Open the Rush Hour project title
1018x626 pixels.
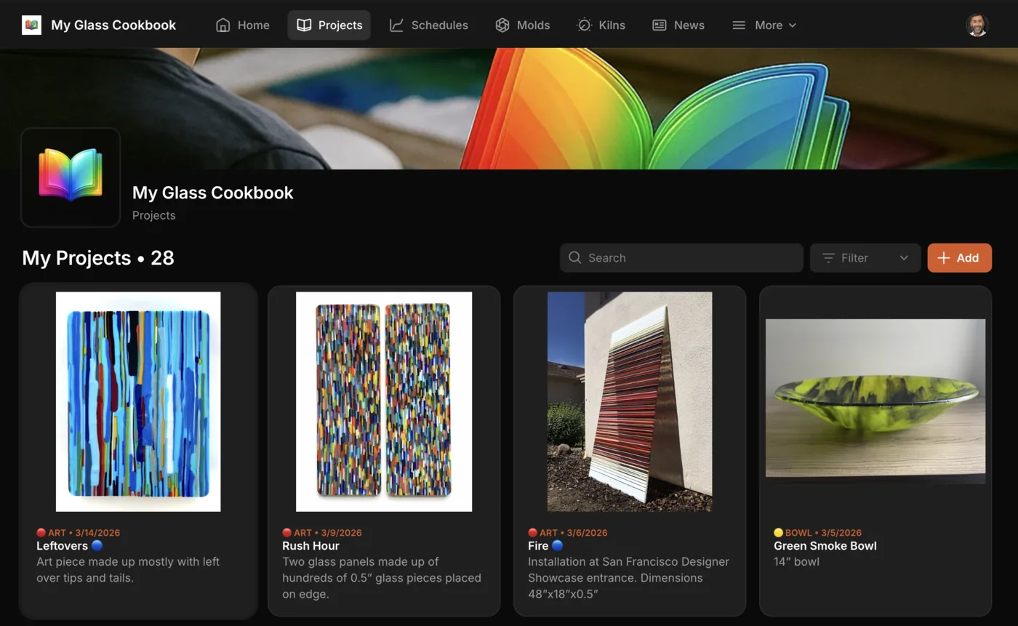pos(310,545)
